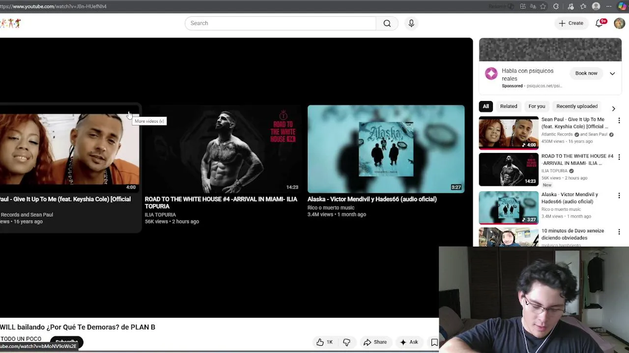The image size is (629, 353).
Task: Expand the sponsored ad chevron
Action: [612, 74]
